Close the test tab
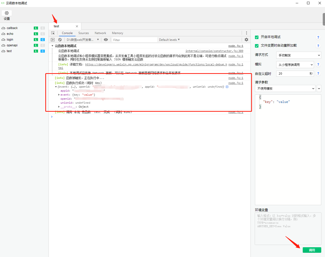The height and width of the screenshot is (257, 325). (77, 26)
